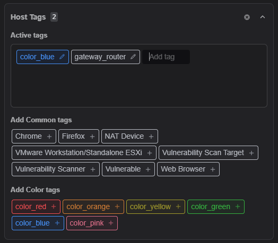Click plus icon on Firefox tag
The width and height of the screenshot is (278, 243).
[x=92, y=137]
